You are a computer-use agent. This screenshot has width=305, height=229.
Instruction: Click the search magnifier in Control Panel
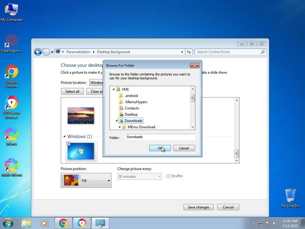click(x=263, y=52)
